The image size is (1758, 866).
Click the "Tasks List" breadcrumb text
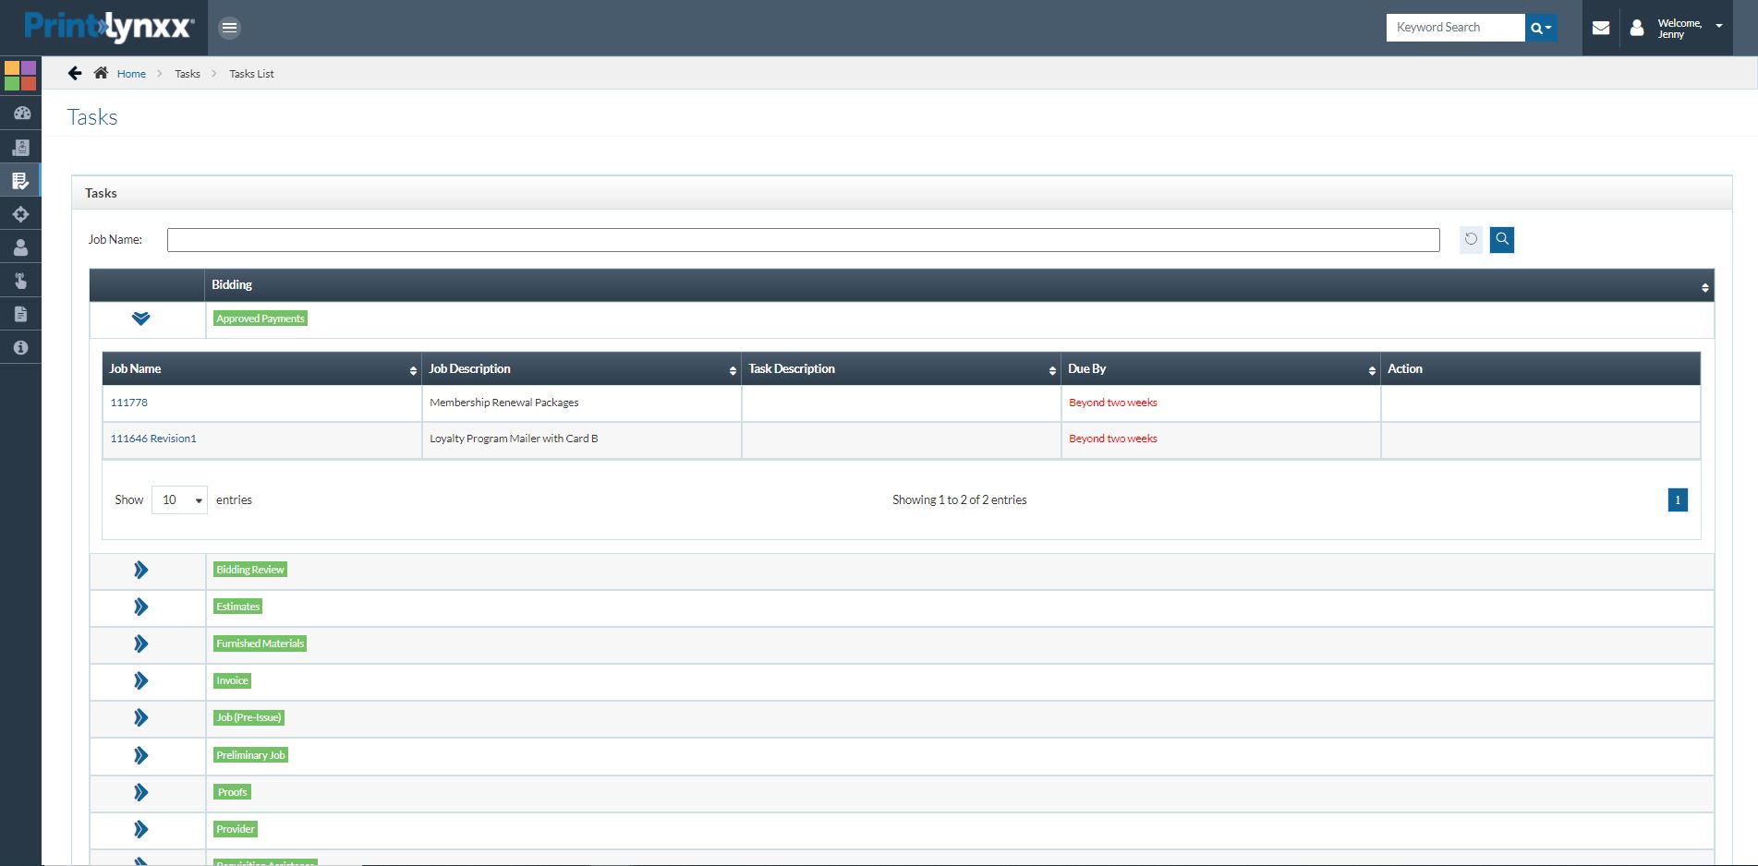pyautogui.click(x=252, y=74)
